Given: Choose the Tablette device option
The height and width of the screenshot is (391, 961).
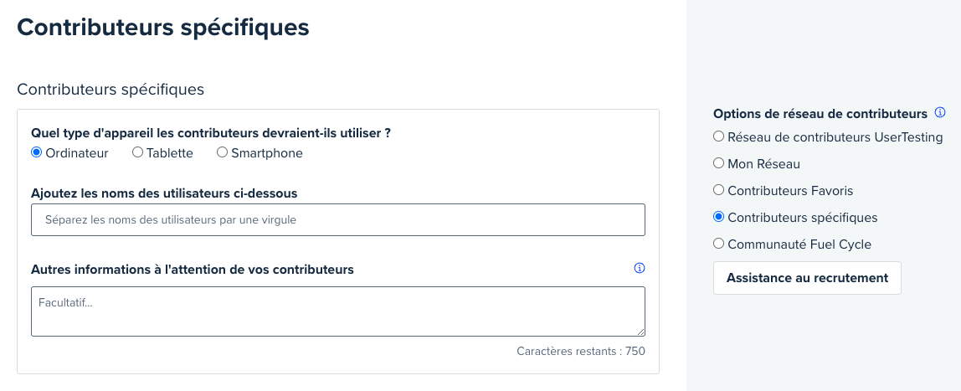Looking at the screenshot, I should tap(138, 152).
